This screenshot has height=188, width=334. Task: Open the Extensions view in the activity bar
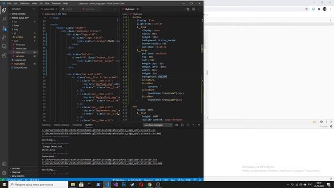click(x=4, y=56)
